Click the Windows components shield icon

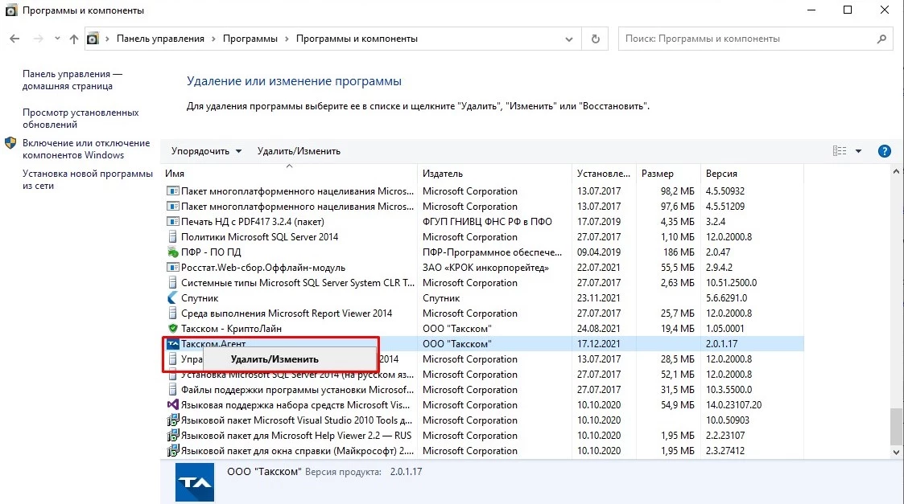pos(10,143)
